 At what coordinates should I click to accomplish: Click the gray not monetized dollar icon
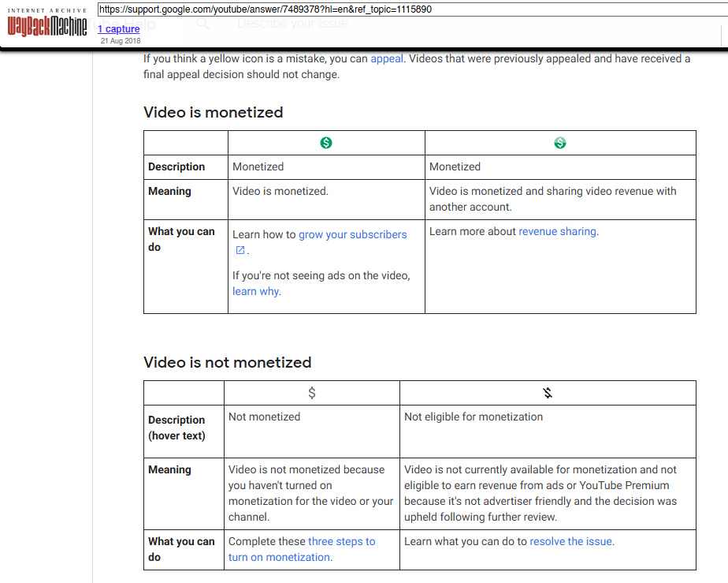(x=312, y=393)
